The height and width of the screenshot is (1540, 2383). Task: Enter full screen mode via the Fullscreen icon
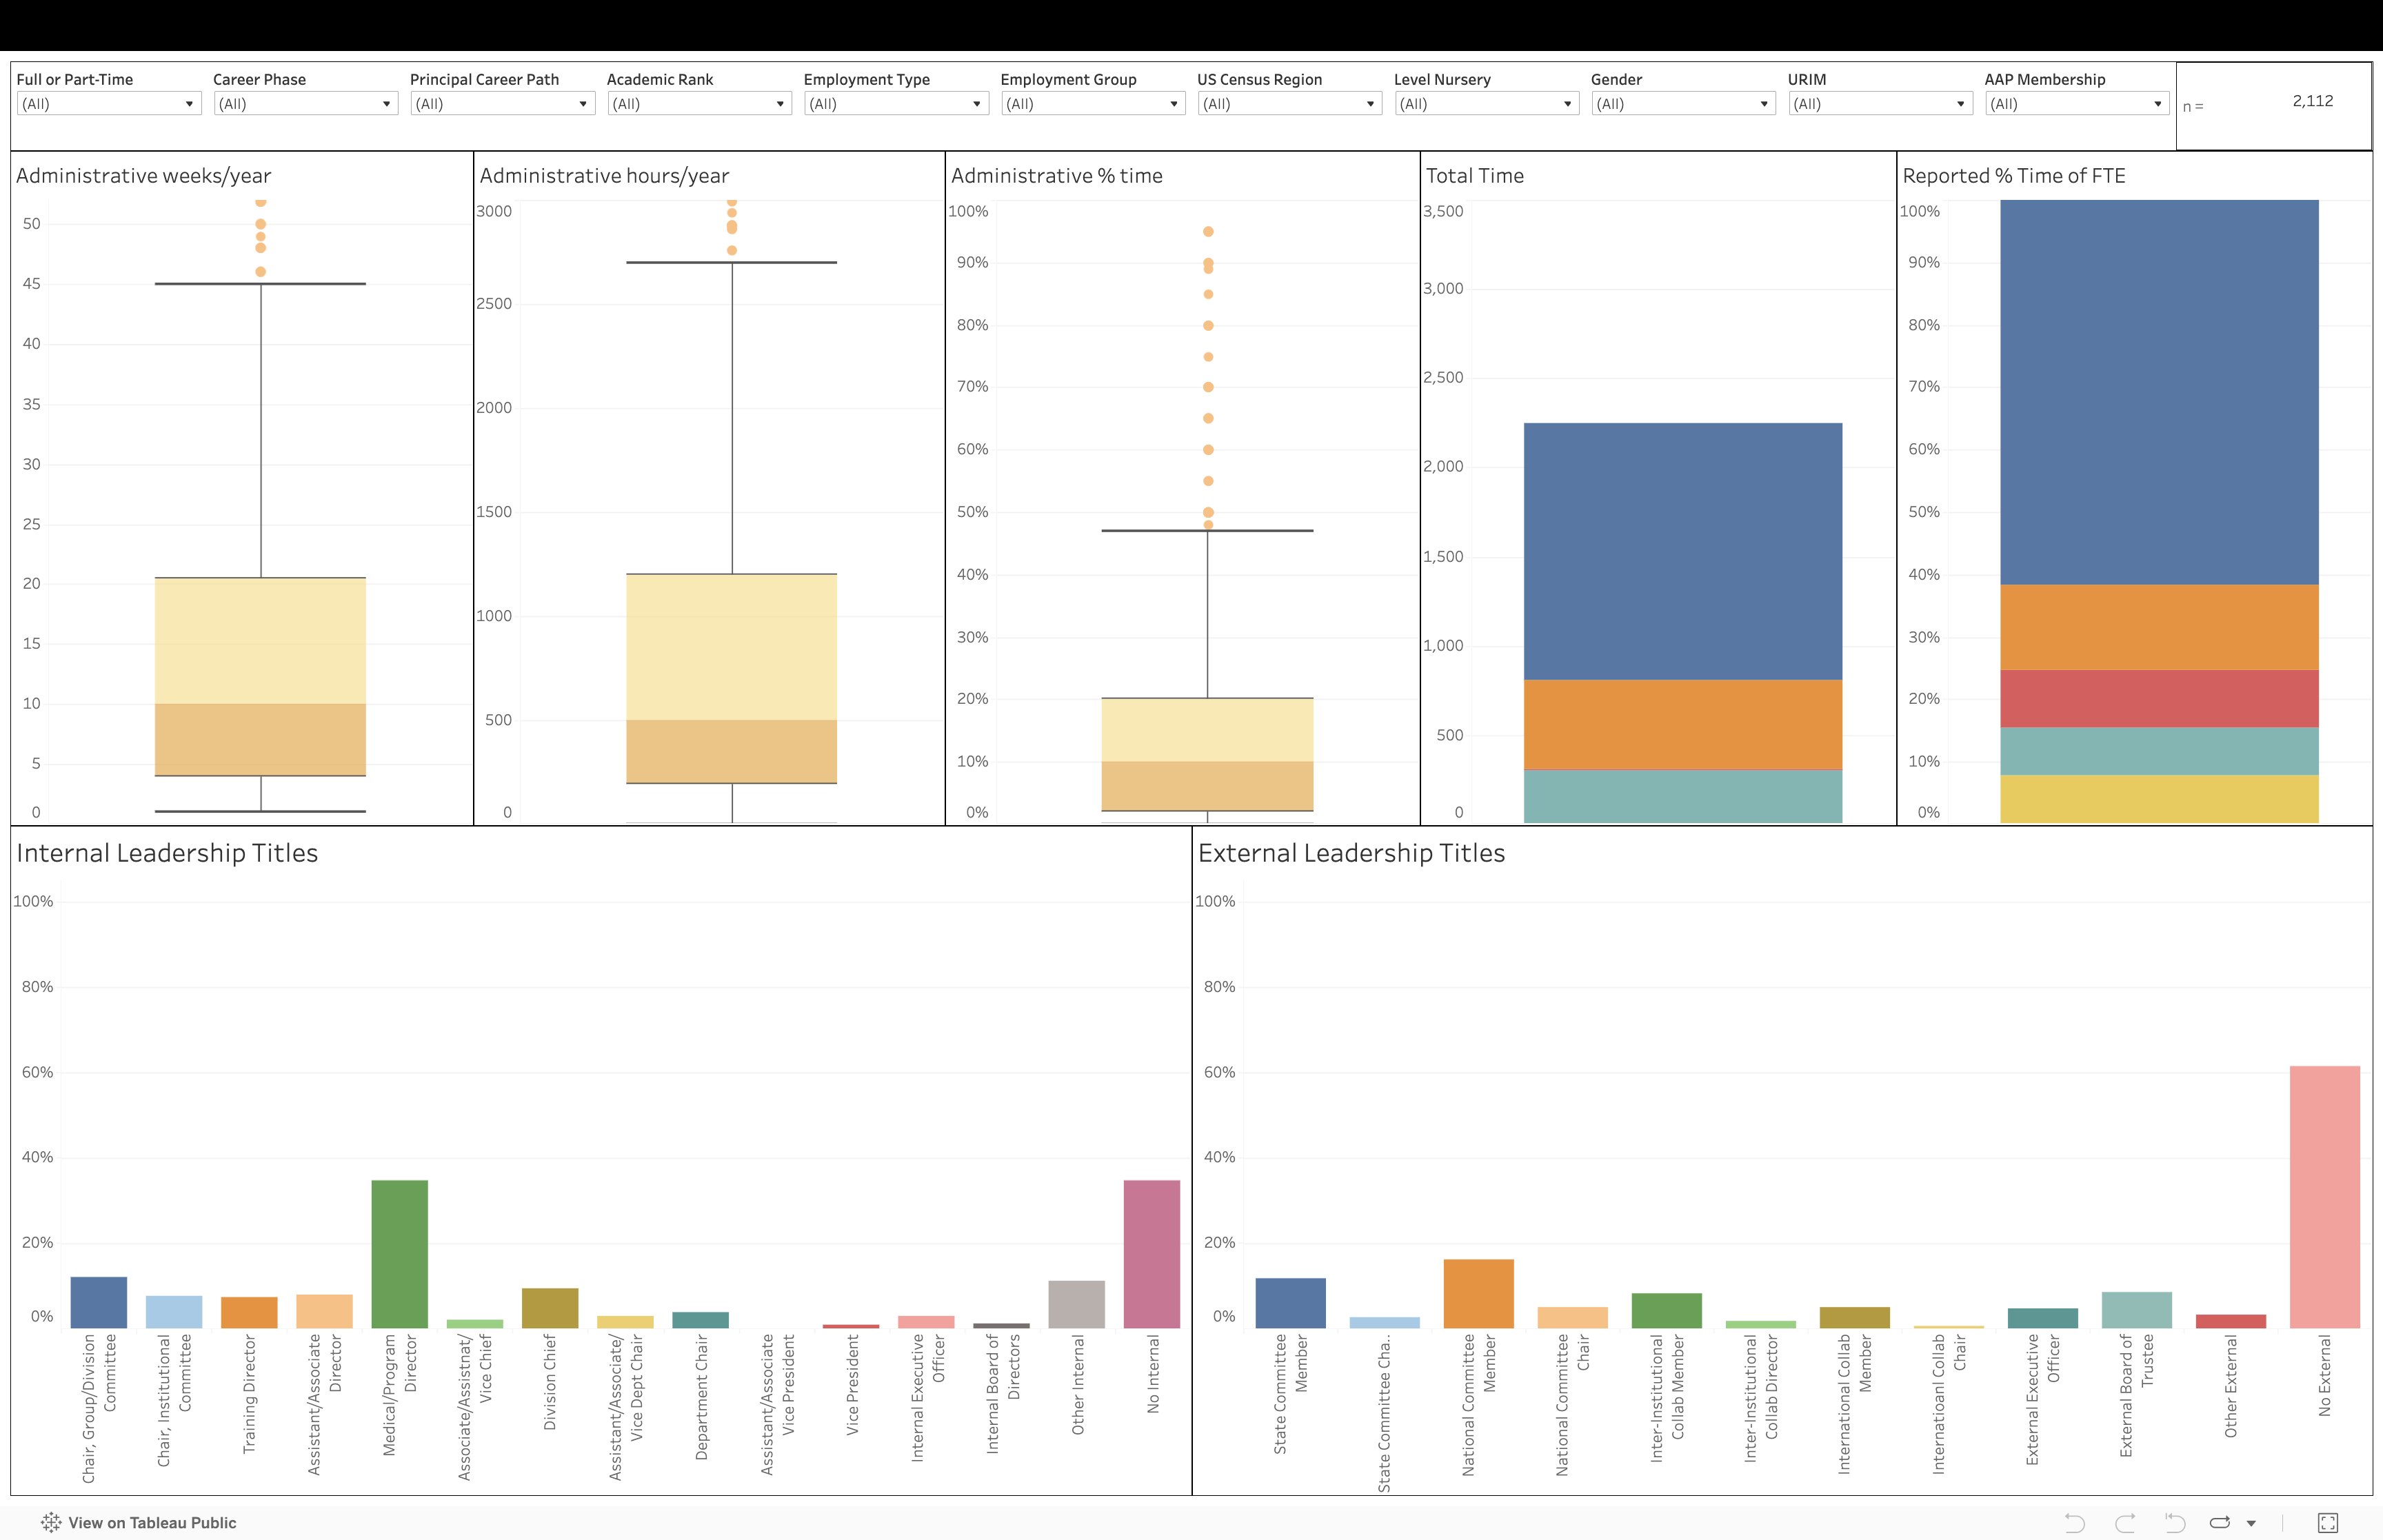[x=2328, y=1523]
